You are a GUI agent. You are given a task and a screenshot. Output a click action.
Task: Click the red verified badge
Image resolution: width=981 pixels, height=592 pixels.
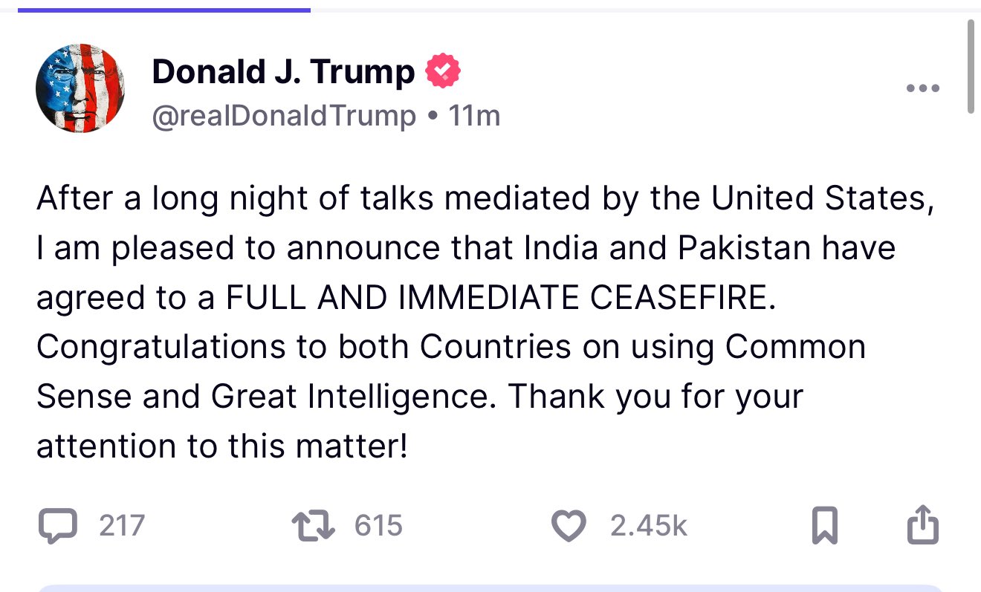click(443, 71)
